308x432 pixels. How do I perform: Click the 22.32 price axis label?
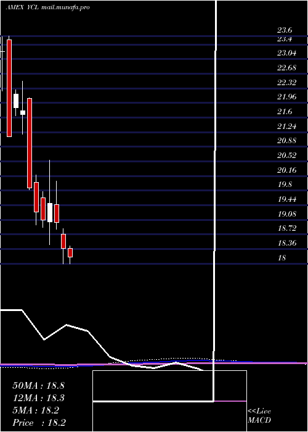coord(287,82)
